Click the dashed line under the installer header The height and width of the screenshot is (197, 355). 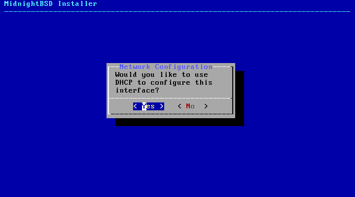tap(177, 11)
